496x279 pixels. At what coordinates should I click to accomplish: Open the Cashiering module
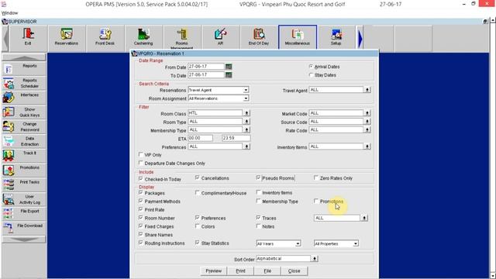[x=143, y=37]
